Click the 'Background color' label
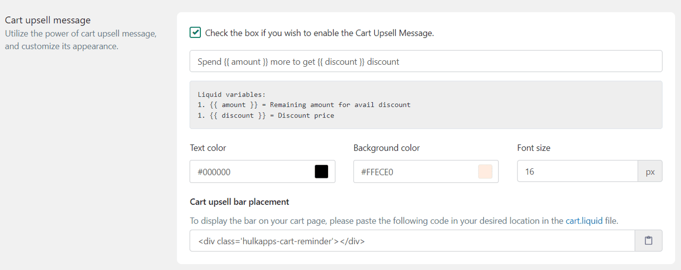This screenshot has height=270, width=681. click(x=386, y=148)
